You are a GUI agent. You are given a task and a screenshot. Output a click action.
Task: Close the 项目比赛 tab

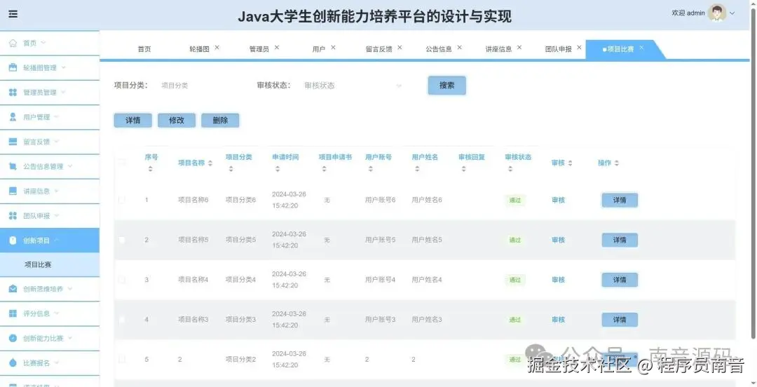pyautogui.click(x=641, y=48)
